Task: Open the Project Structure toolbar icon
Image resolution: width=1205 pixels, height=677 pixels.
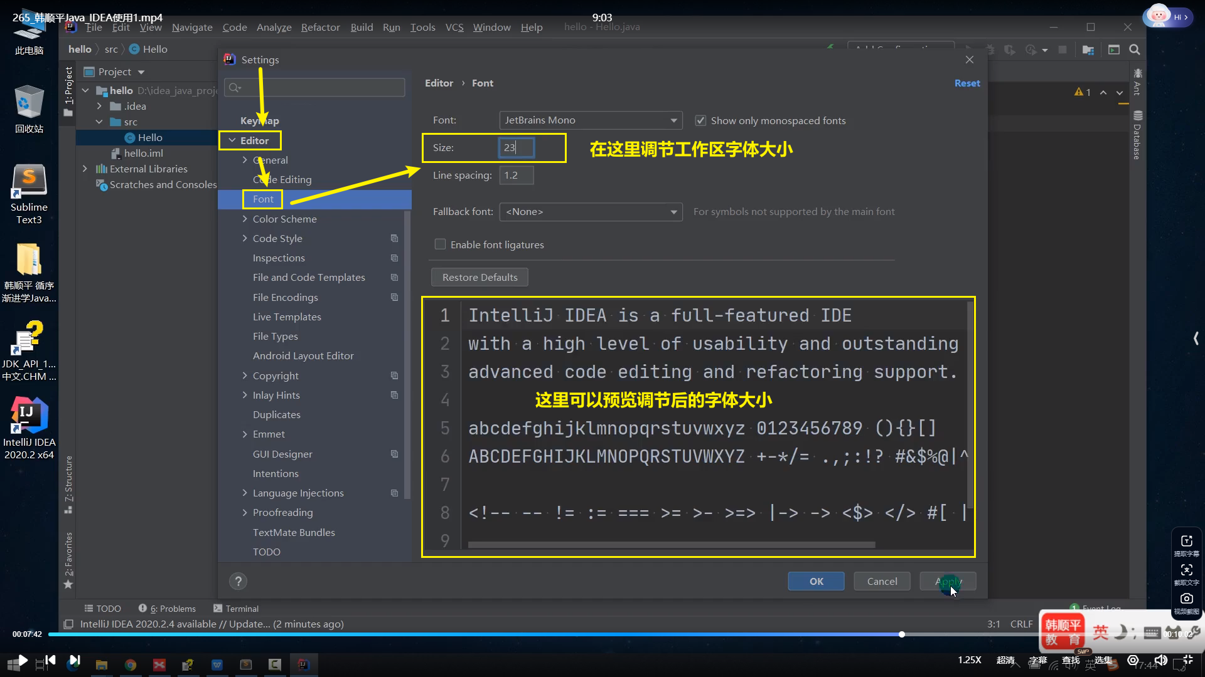Action: click(x=1088, y=50)
